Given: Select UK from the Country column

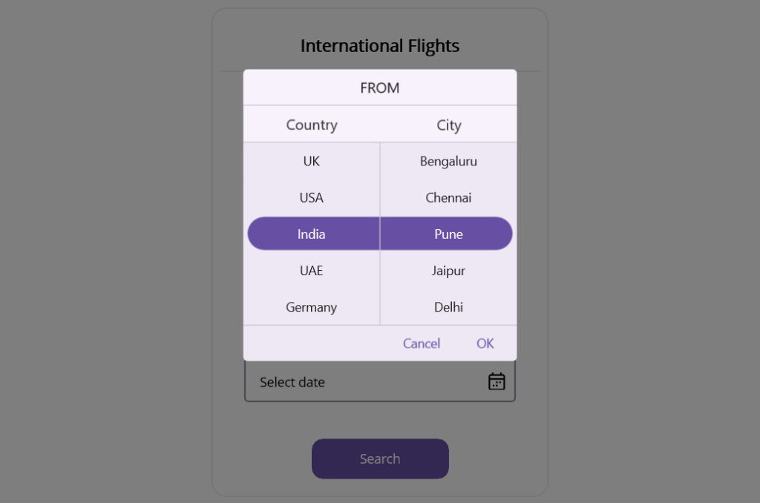Looking at the screenshot, I should pos(311,161).
